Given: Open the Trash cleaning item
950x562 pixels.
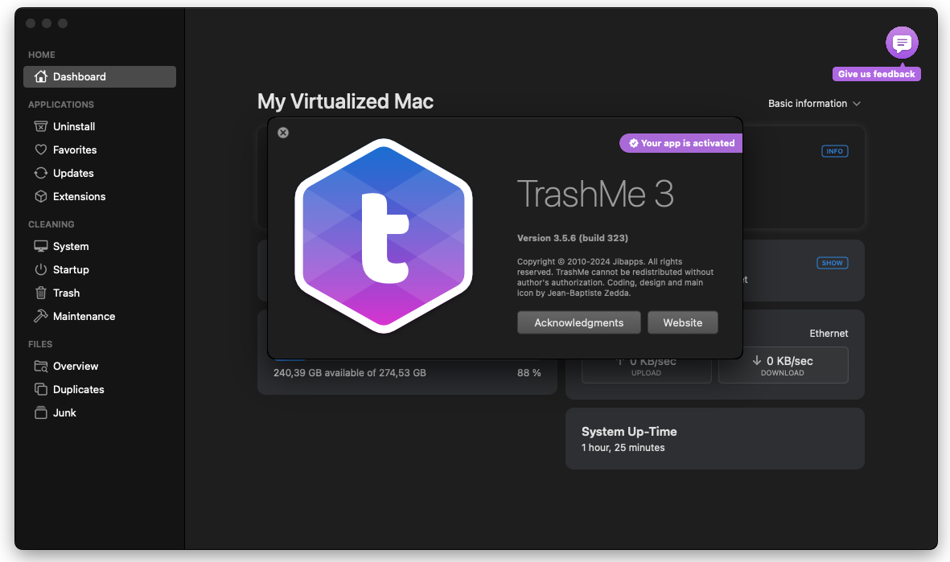Looking at the screenshot, I should pyautogui.click(x=66, y=293).
